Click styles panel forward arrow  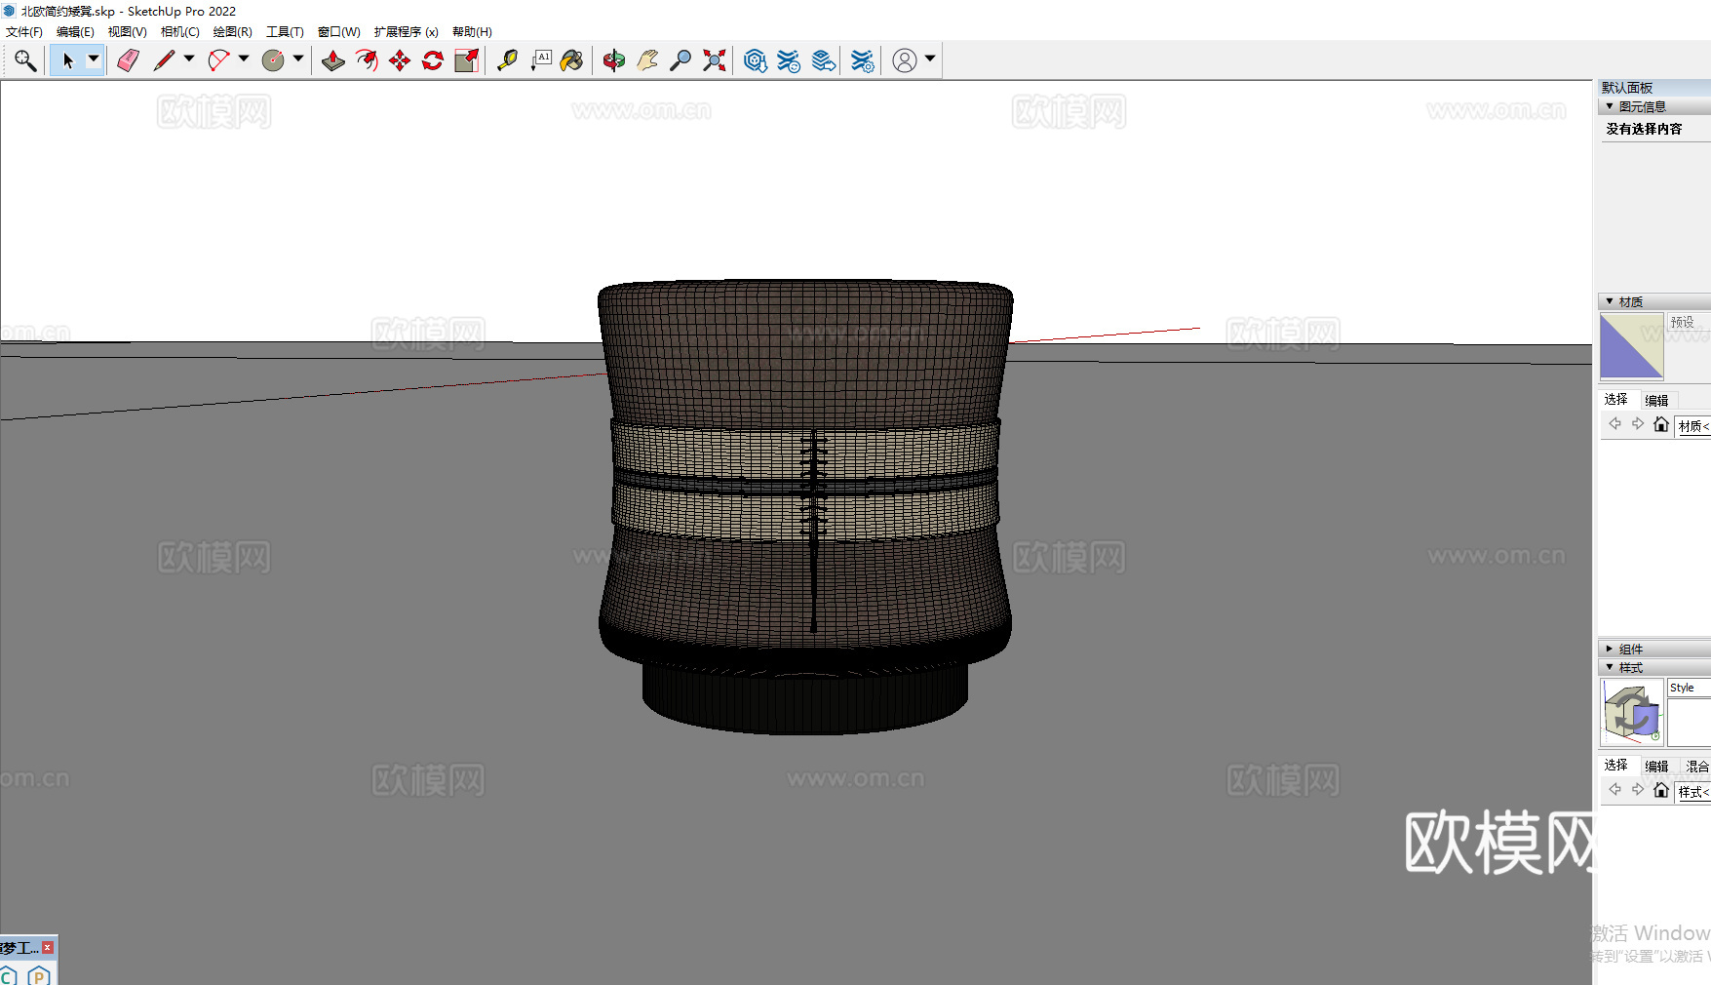[x=1638, y=789]
